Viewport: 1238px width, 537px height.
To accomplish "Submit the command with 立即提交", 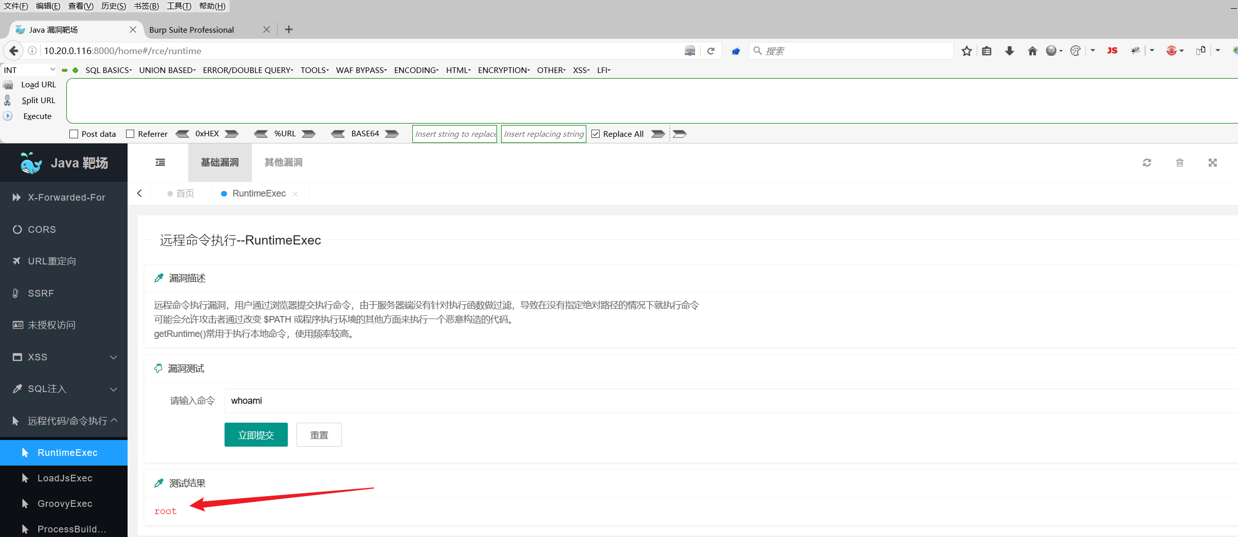I will click(256, 435).
